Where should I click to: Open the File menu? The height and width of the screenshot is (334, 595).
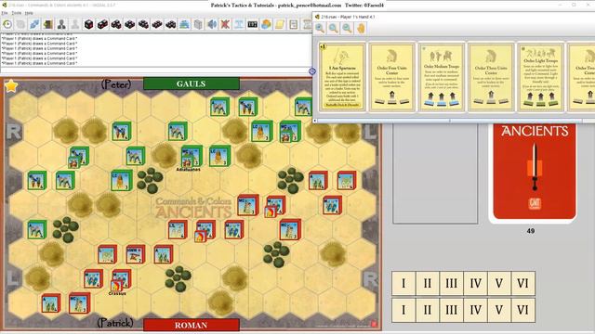click(x=5, y=13)
